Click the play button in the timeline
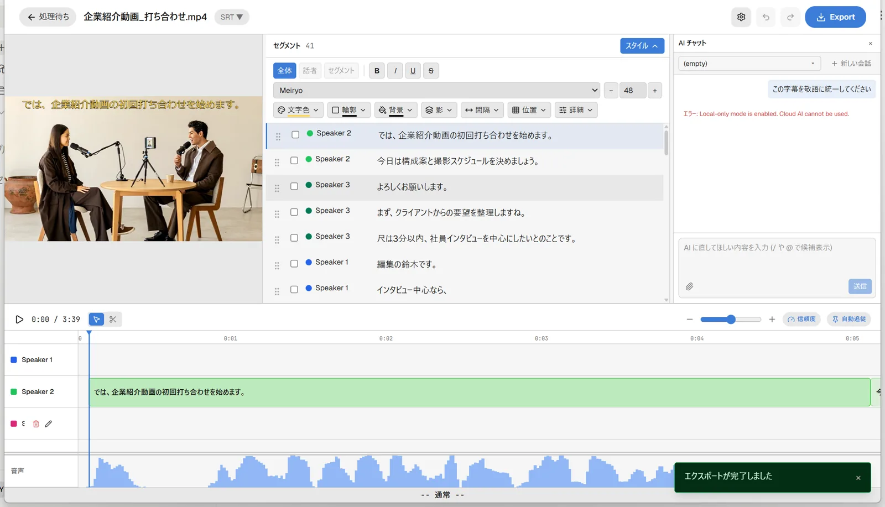 pyautogui.click(x=19, y=319)
